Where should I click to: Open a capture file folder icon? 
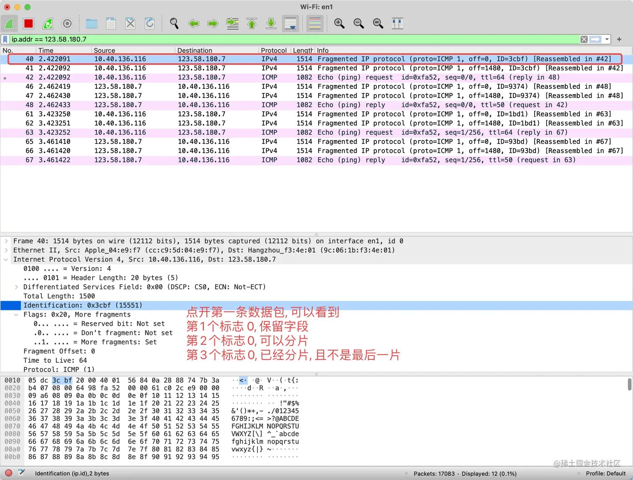point(91,23)
